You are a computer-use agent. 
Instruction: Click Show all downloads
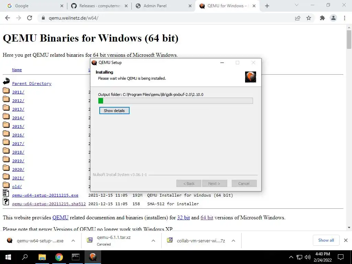(x=326, y=240)
